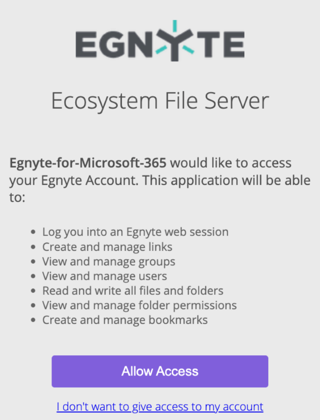Select the "View and manage folder permissions" item

pos(139,305)
